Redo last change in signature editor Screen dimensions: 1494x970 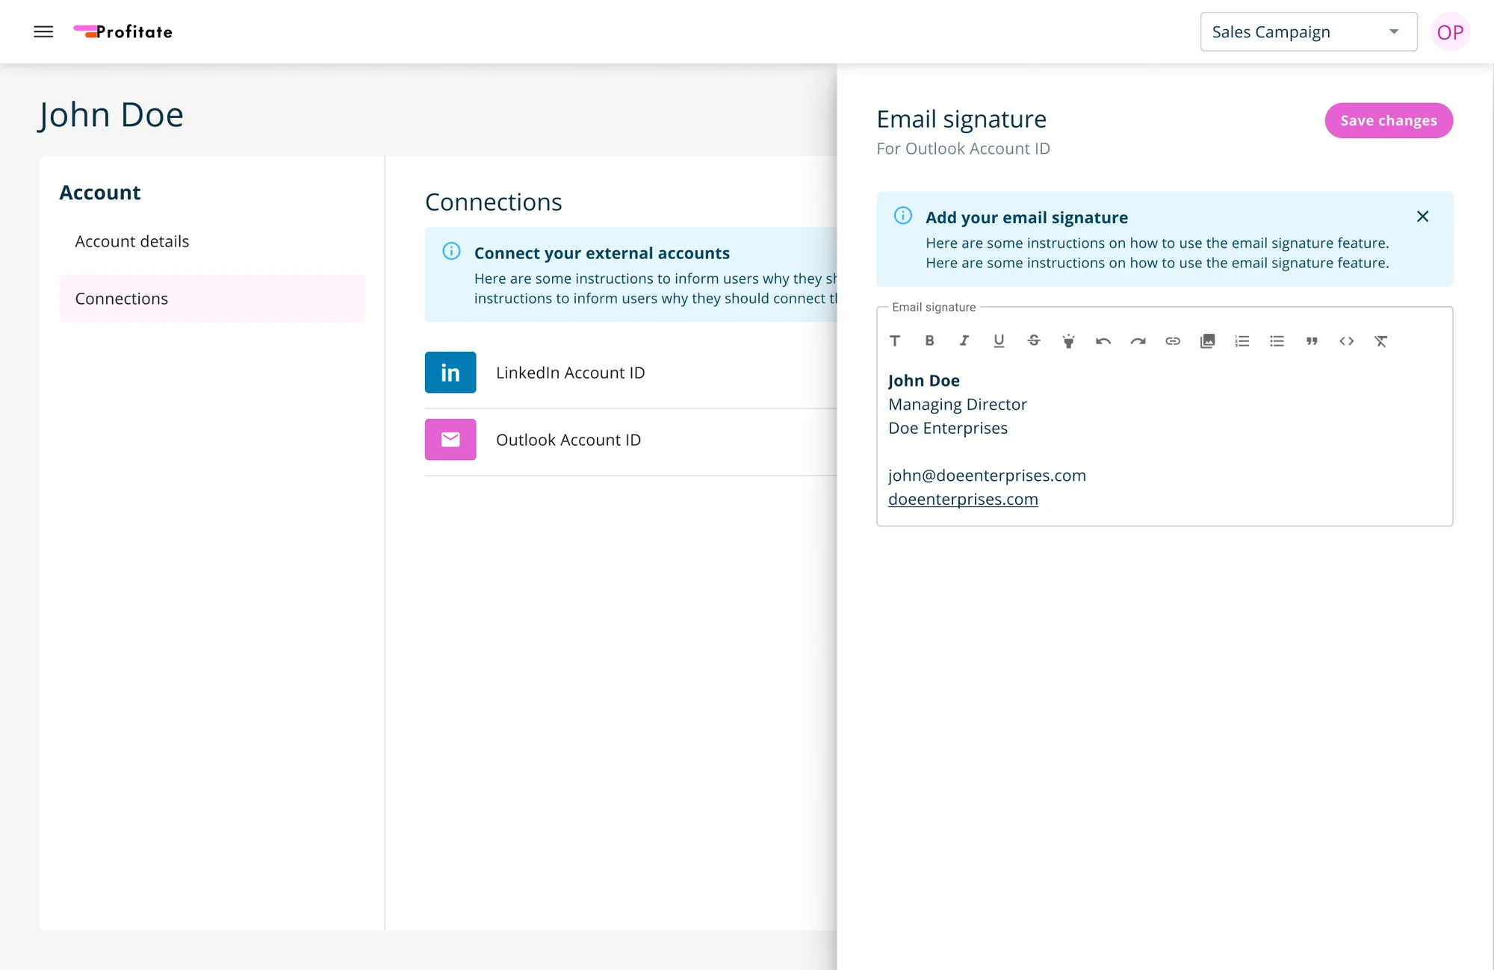coord(1138,341)
